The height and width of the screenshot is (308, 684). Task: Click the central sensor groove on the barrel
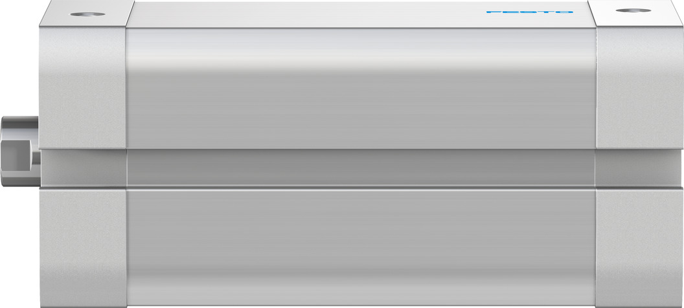click(361, 168)
